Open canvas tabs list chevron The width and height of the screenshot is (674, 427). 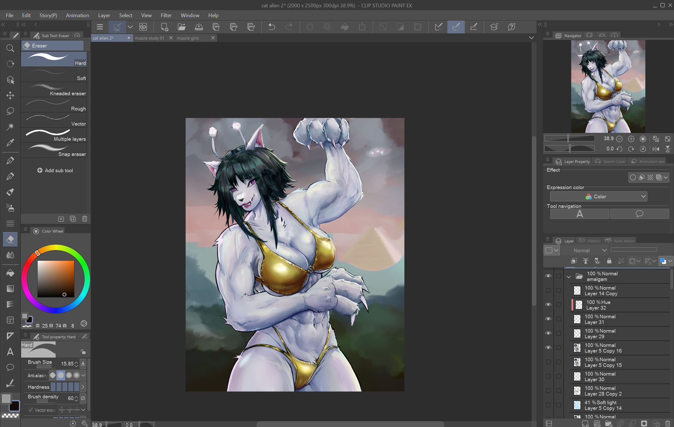pos(531,38)
